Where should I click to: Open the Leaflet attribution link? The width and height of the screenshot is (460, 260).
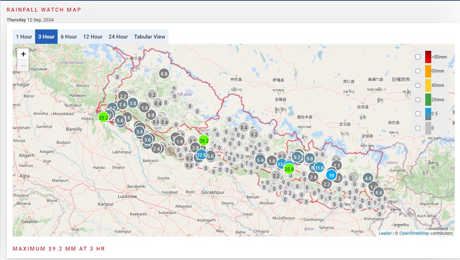pyautogui.click(x=385, y=233)
